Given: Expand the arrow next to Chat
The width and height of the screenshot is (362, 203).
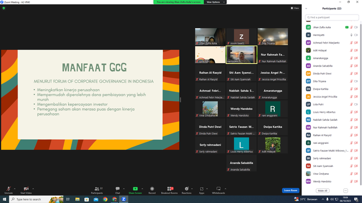Looking at the screenshot, I should [x=124, y=189].
